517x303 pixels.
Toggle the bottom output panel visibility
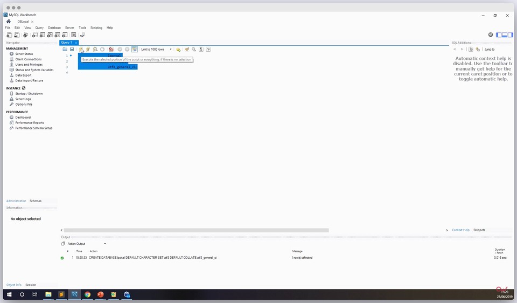click(x=505, y=35)
